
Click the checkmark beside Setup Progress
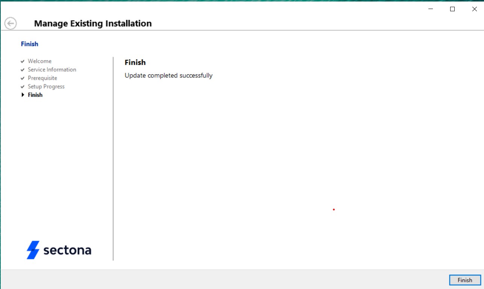[x=23, y=86]
